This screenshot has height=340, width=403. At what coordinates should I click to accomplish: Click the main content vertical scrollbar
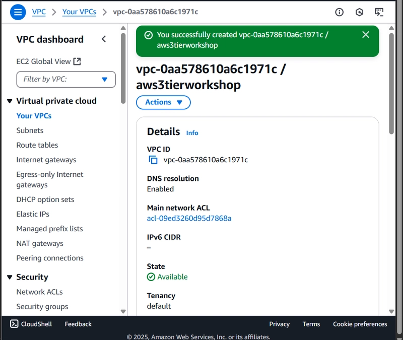click(x=391, y=84)
